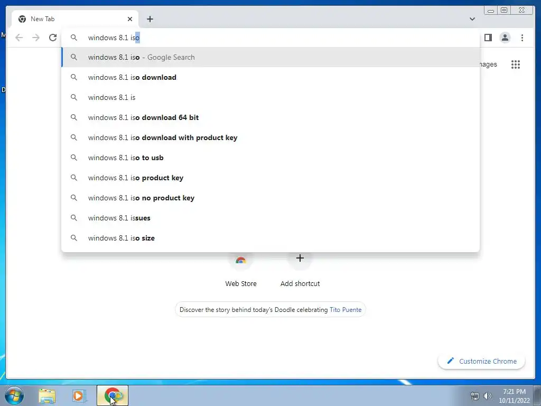Choose suggestion 'windows 8.1 issues'
This screenshot has width=541, height=406.
270,218
